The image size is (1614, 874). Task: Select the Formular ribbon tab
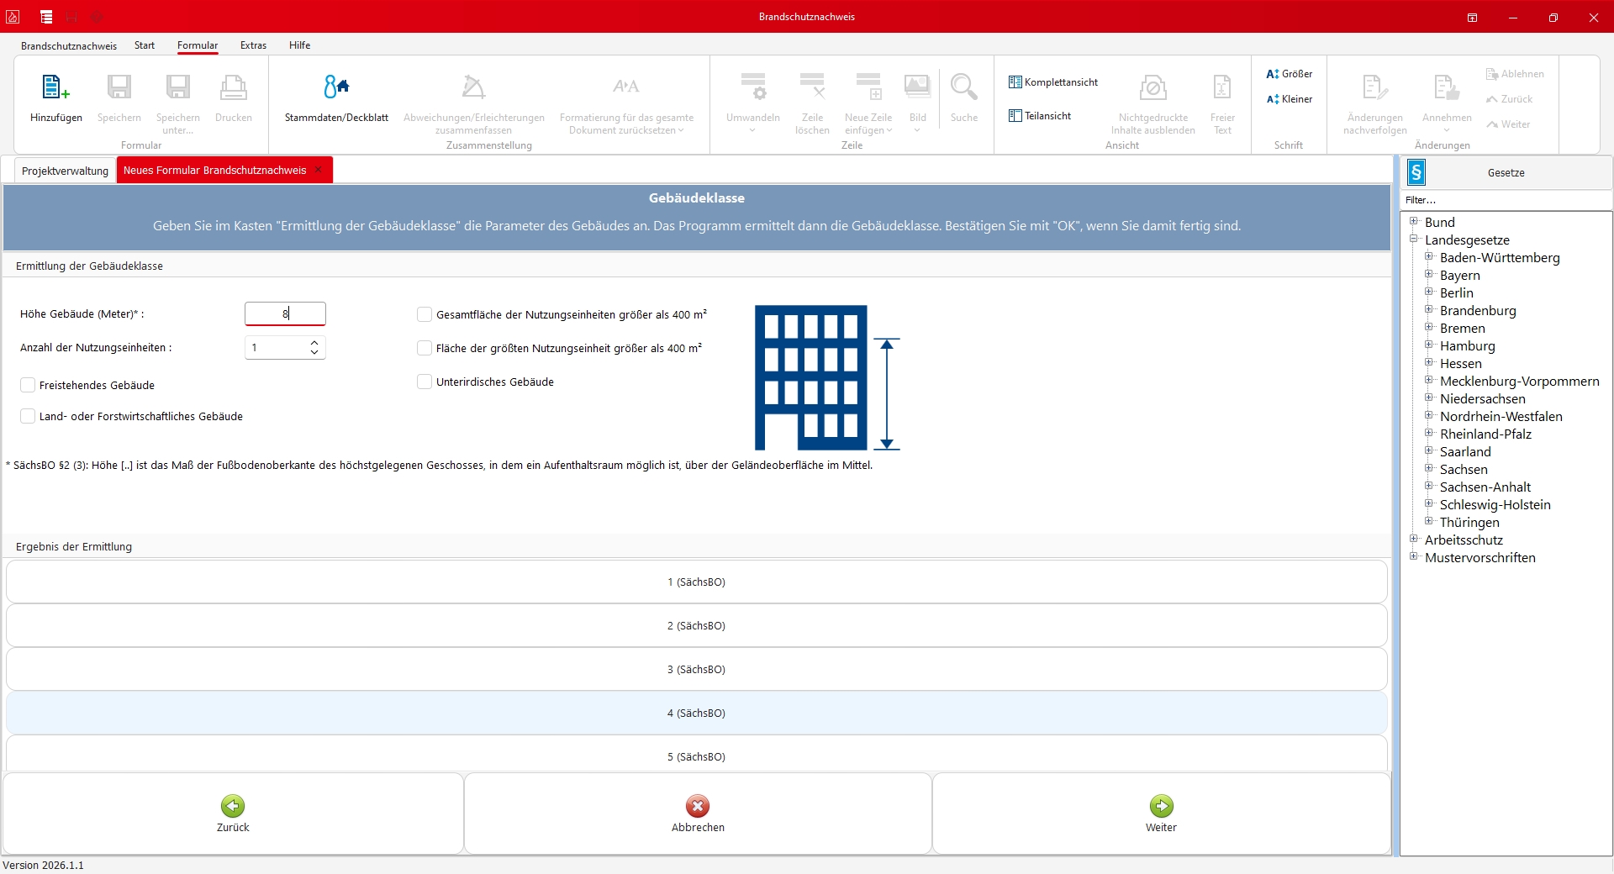coord(198,45)
